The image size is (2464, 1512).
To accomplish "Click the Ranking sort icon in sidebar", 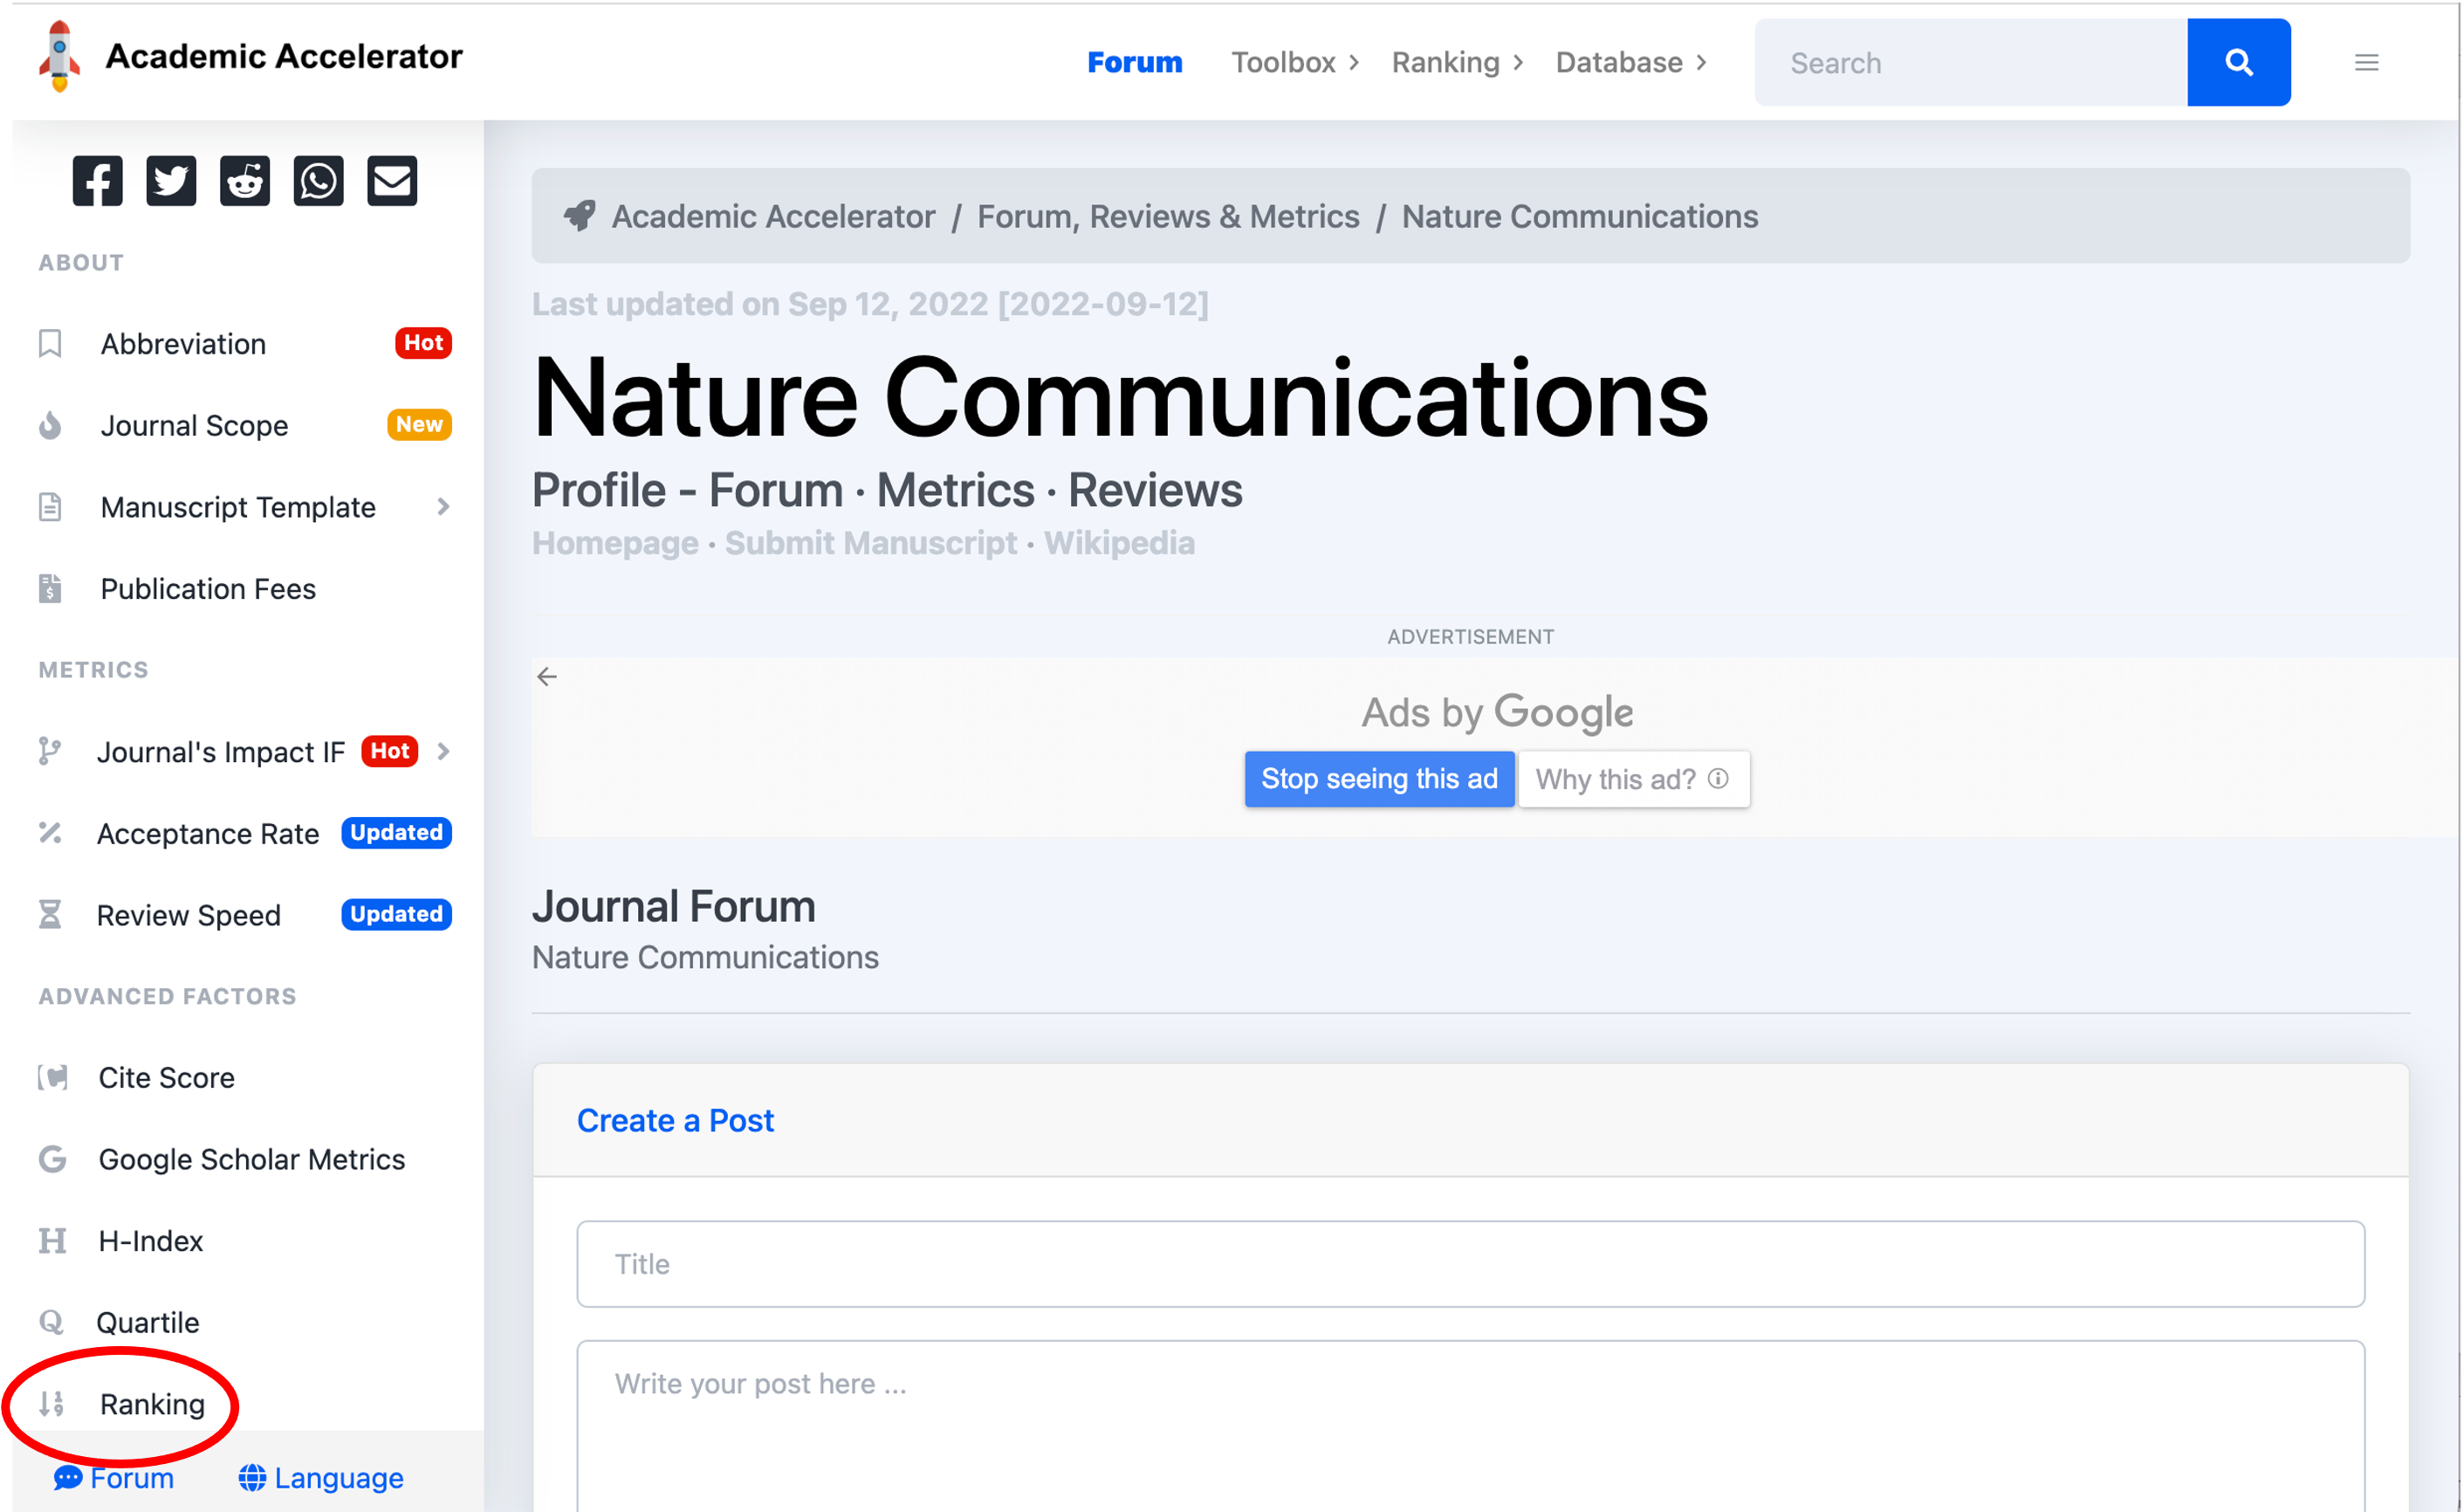I will [x=52, y=1404].
